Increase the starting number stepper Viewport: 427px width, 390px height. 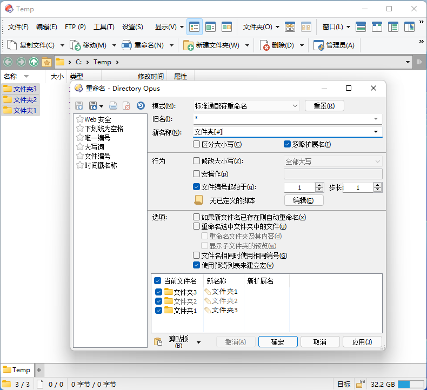pos(319,185)
